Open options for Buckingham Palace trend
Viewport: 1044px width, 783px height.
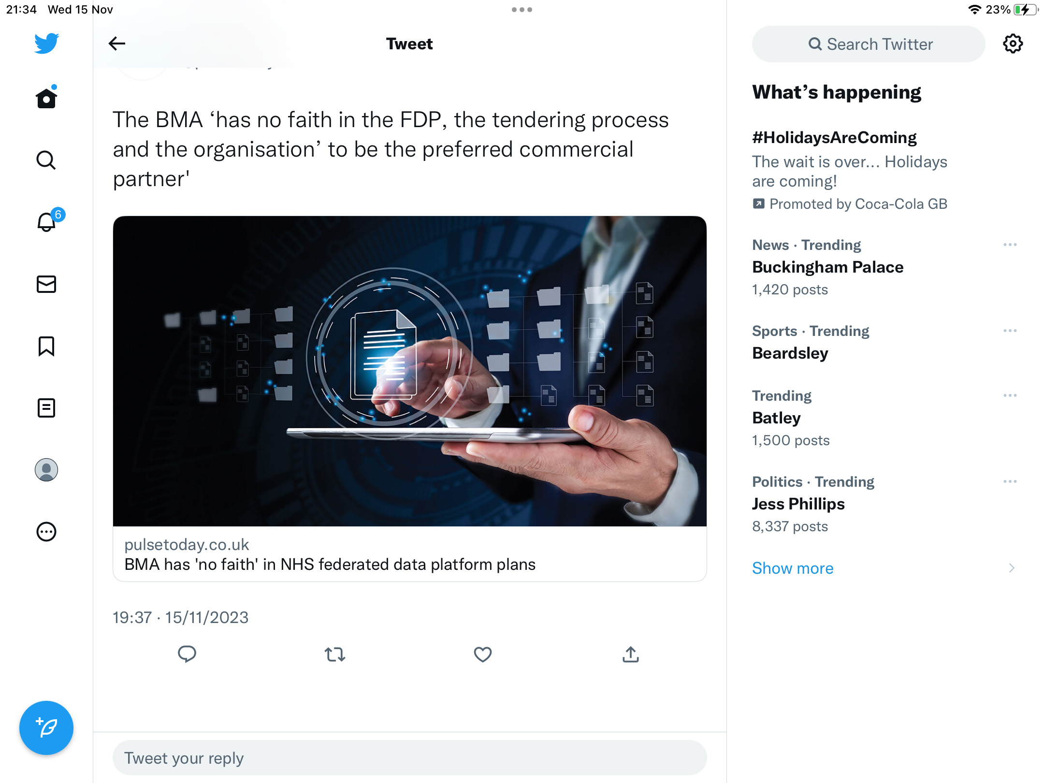[1010, 245]
